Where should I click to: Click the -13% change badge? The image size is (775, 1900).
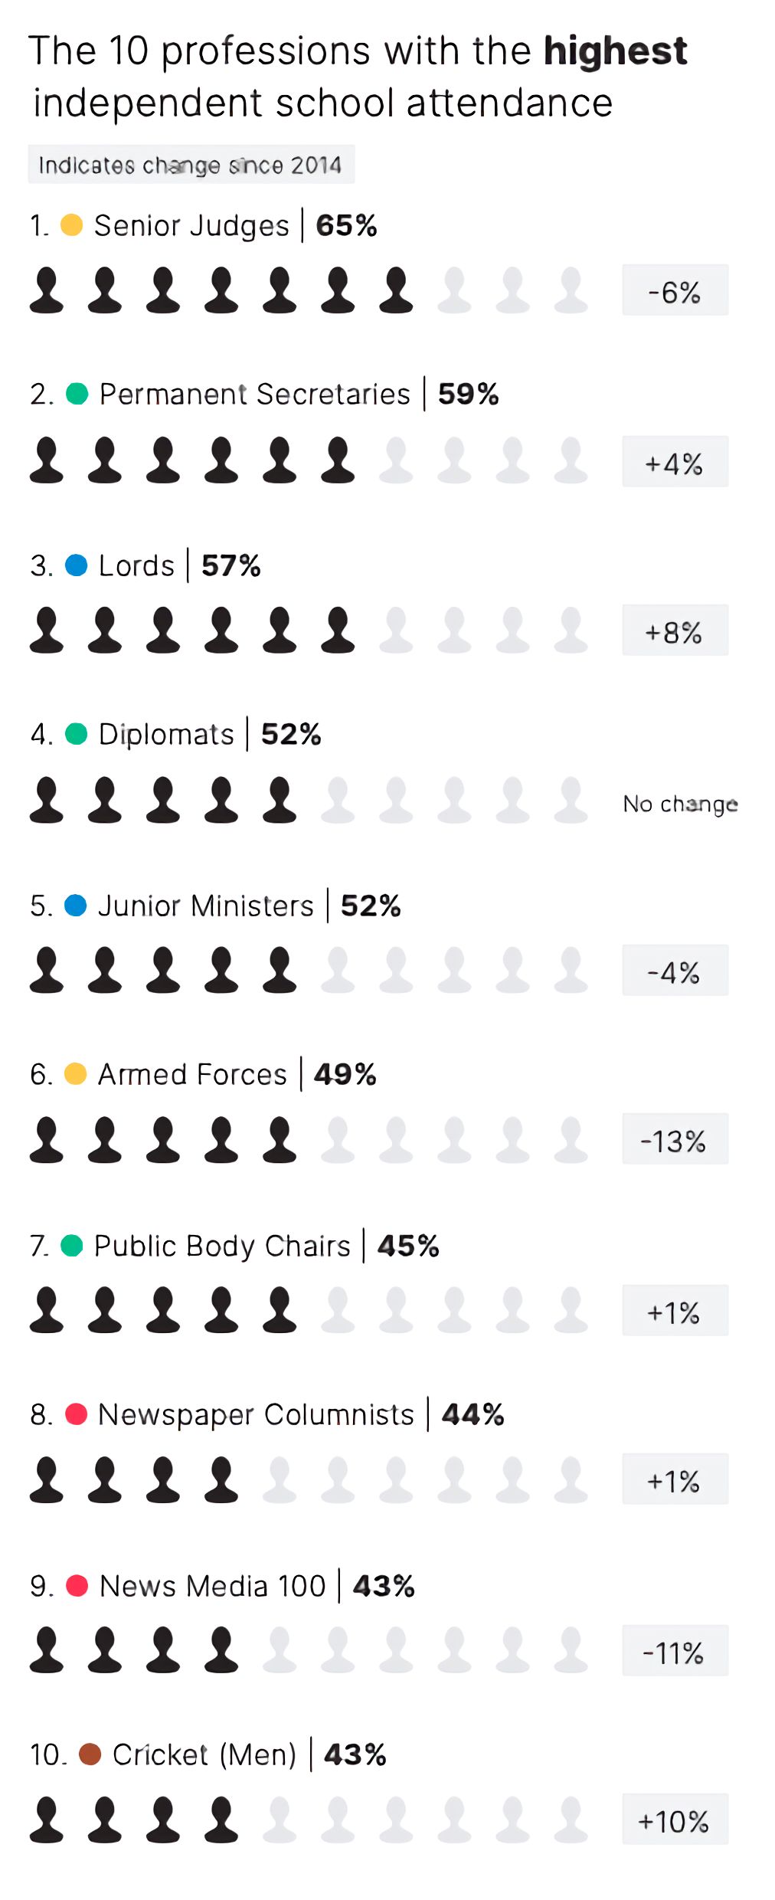click(x=675, y=1139)
